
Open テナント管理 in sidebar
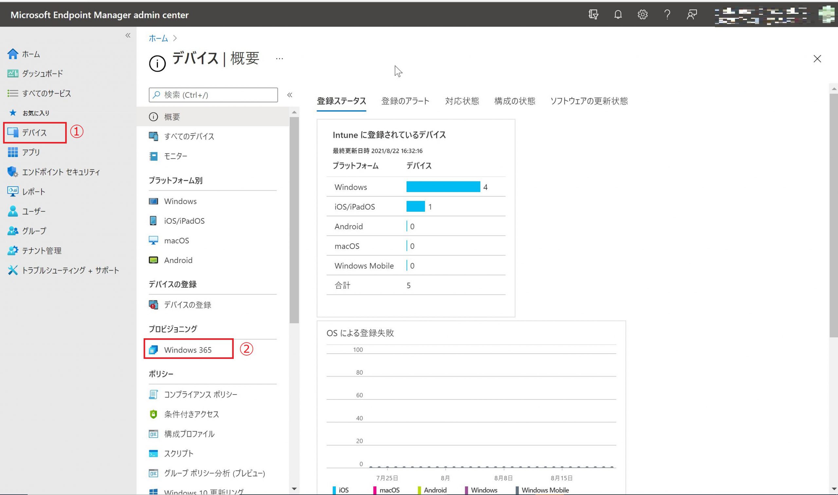42,251
